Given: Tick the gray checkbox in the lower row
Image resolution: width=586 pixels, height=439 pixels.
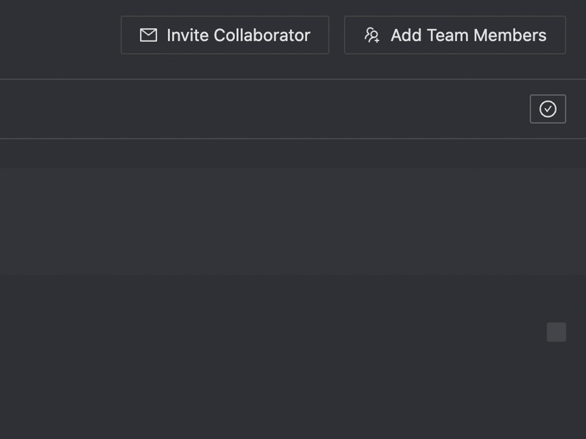Looking at the screenshot, I should click(x=556, y=332).
